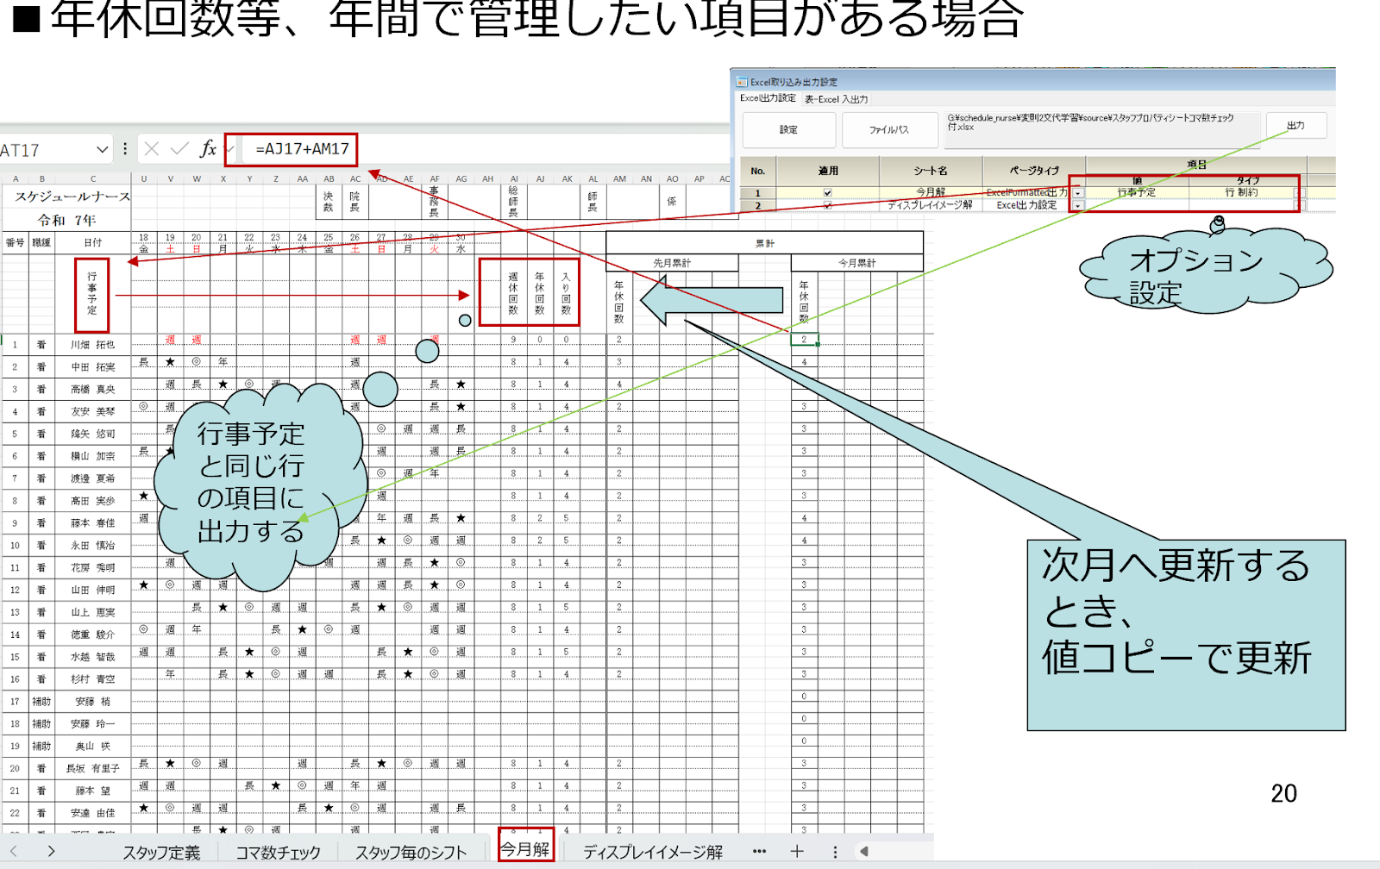The height and width of the screenshot is (869, 1380).
Task: Click the 山上 恵実 name cell
Action: pyautogui.click(x=93, y=612)
